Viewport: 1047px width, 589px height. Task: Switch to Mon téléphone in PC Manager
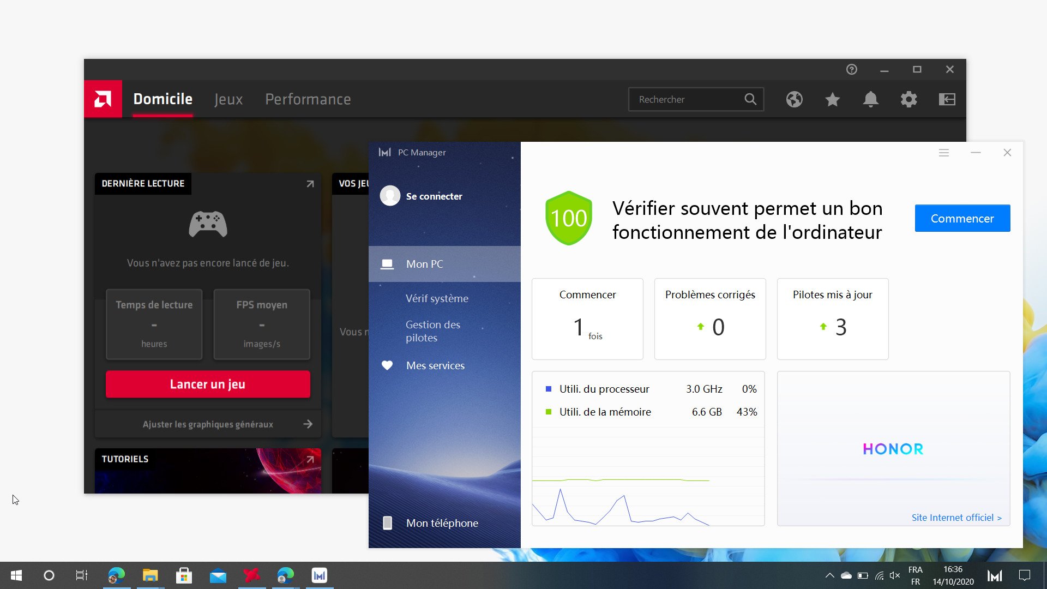pos(441,522)
